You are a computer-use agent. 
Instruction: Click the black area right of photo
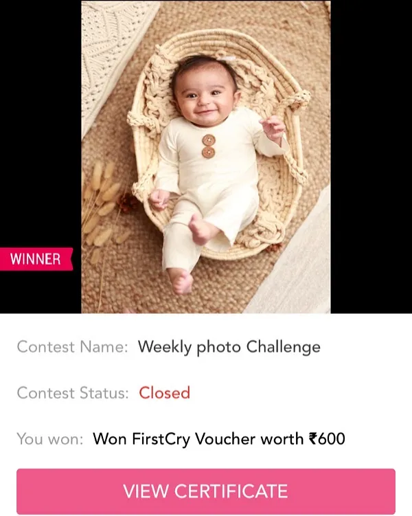[371, 157]
